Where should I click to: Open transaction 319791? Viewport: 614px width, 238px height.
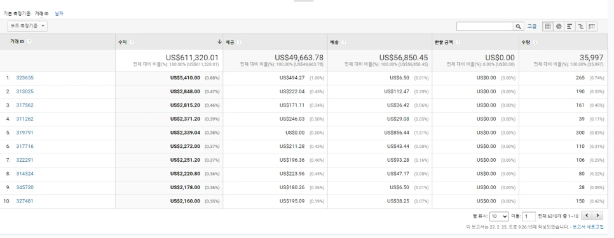point(25,133)
